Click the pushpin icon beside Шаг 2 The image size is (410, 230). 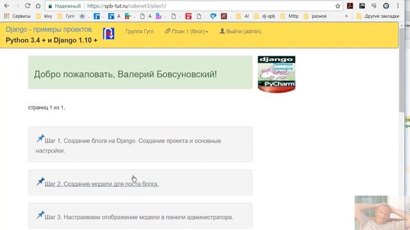tap(40, 181)
